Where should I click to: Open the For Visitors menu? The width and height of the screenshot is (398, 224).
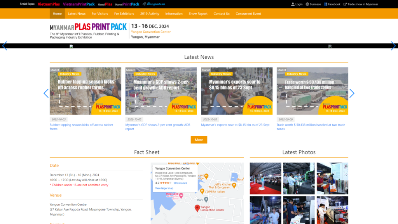100,14
